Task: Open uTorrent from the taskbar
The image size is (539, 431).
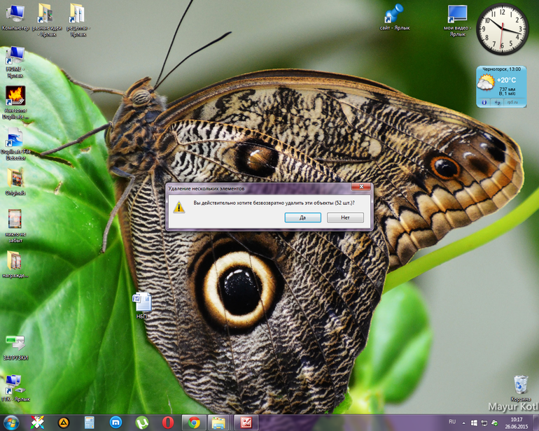Action: pos(143,423)
